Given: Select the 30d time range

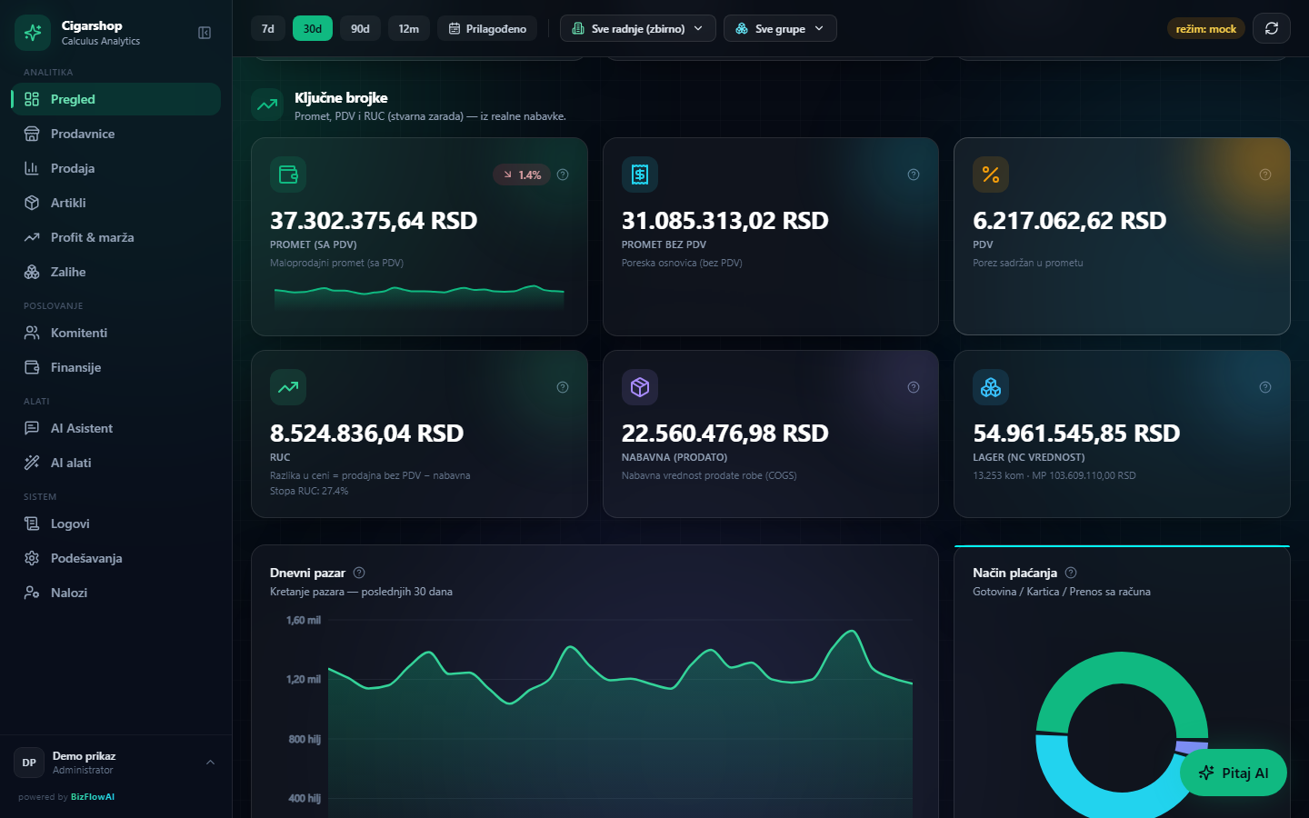Looking at the screenshot, I should 313,28.
